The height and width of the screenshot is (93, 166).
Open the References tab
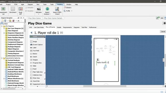93,27
